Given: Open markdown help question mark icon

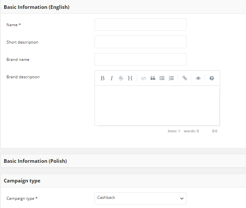Looking at the screenshot, I should click(x=212, y=78).
